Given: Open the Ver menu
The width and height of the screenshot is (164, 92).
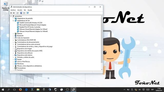Looking at the screenshot, I should pos(25,10).
